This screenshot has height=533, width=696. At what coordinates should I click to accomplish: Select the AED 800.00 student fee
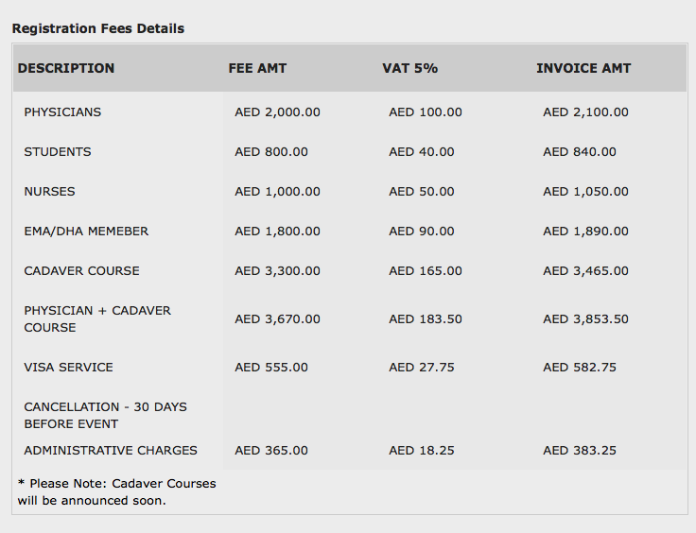point(271,151)
